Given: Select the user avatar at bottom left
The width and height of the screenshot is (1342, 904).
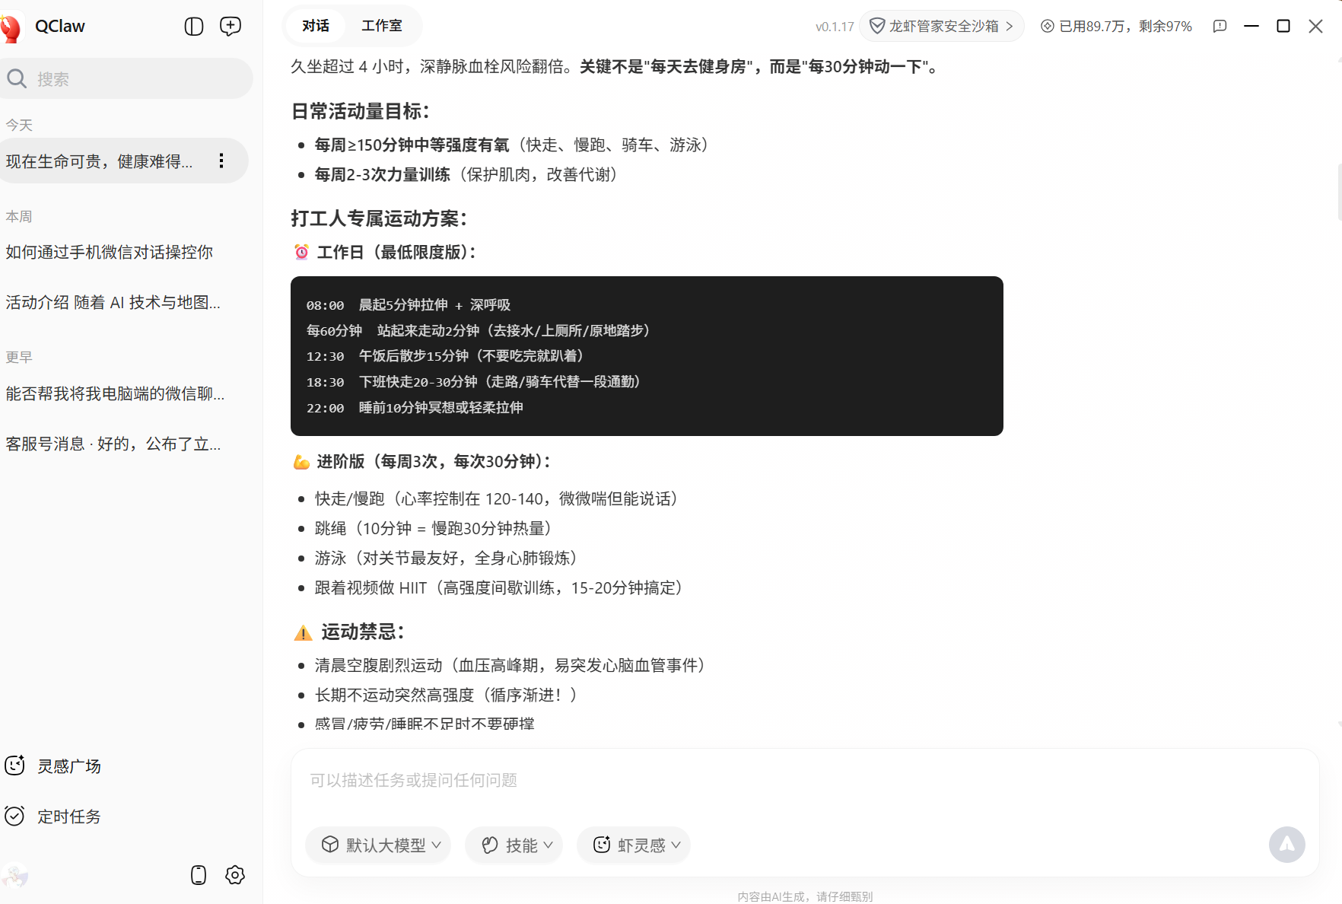Looking at the screenshot, I should [15, 876].
